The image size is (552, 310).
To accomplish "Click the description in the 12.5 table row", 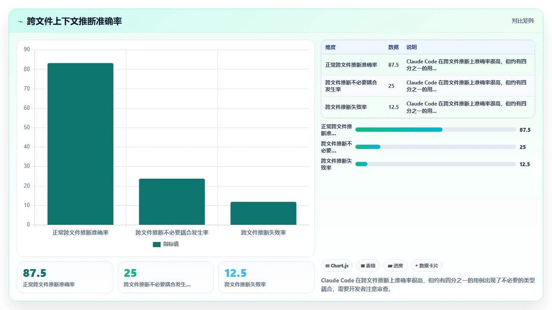I will tap(466, 107).
